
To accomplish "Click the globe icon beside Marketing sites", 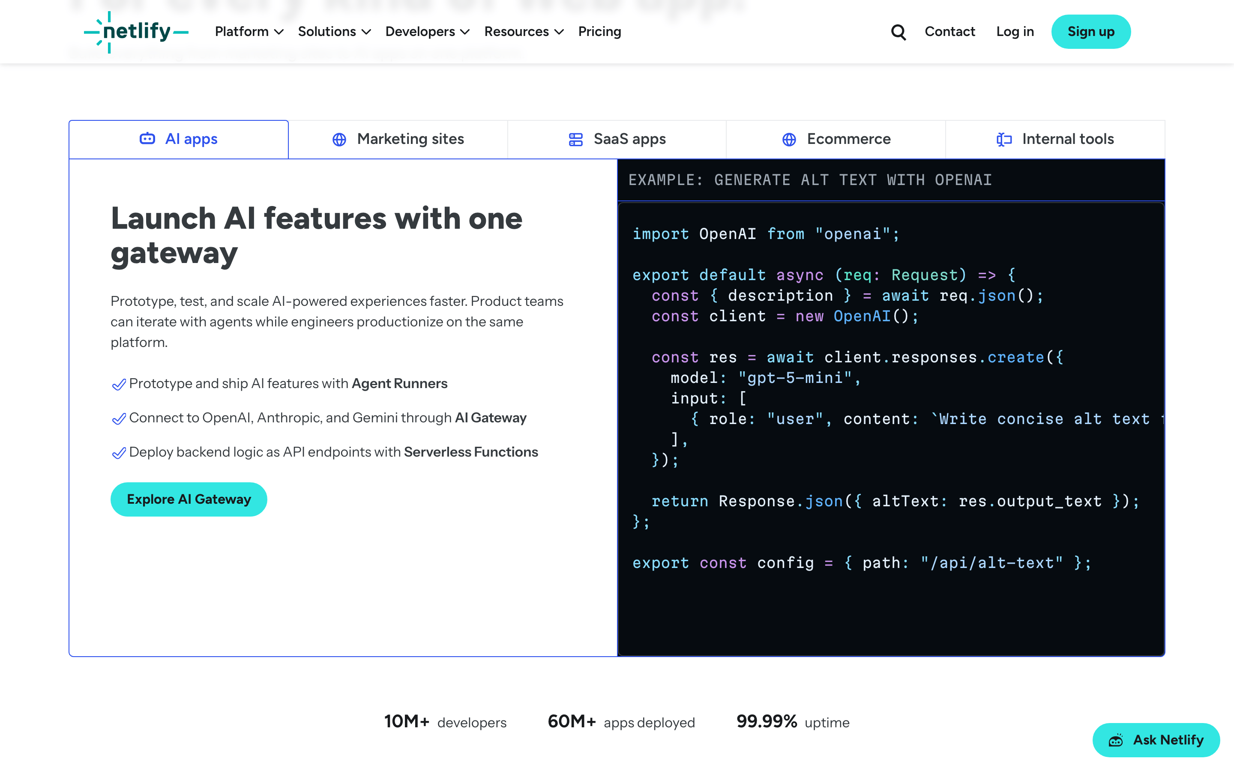I will pyautogui.click(x=339, y=139).
